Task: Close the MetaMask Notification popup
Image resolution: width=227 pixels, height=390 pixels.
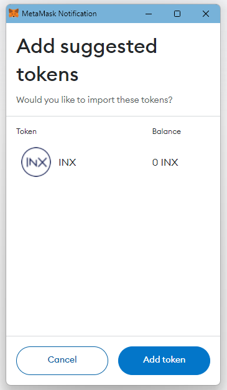Action: (206, 14)
